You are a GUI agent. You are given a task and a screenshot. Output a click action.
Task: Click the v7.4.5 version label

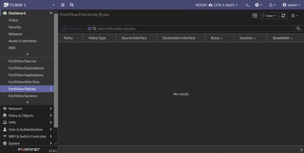pos(52,151)
